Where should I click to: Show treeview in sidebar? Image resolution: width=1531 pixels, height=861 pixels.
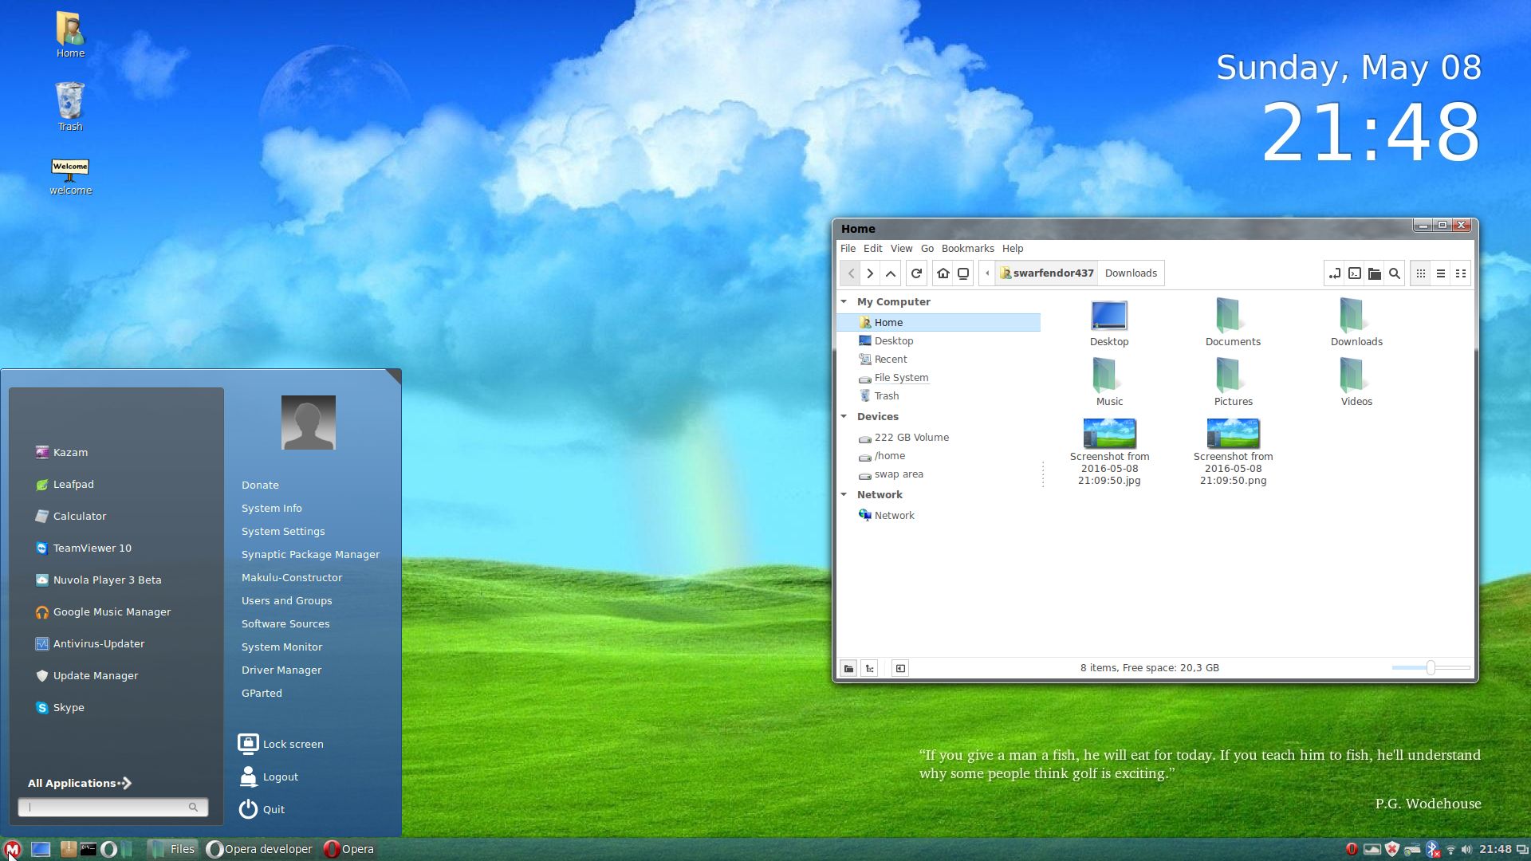coord(870,668)
